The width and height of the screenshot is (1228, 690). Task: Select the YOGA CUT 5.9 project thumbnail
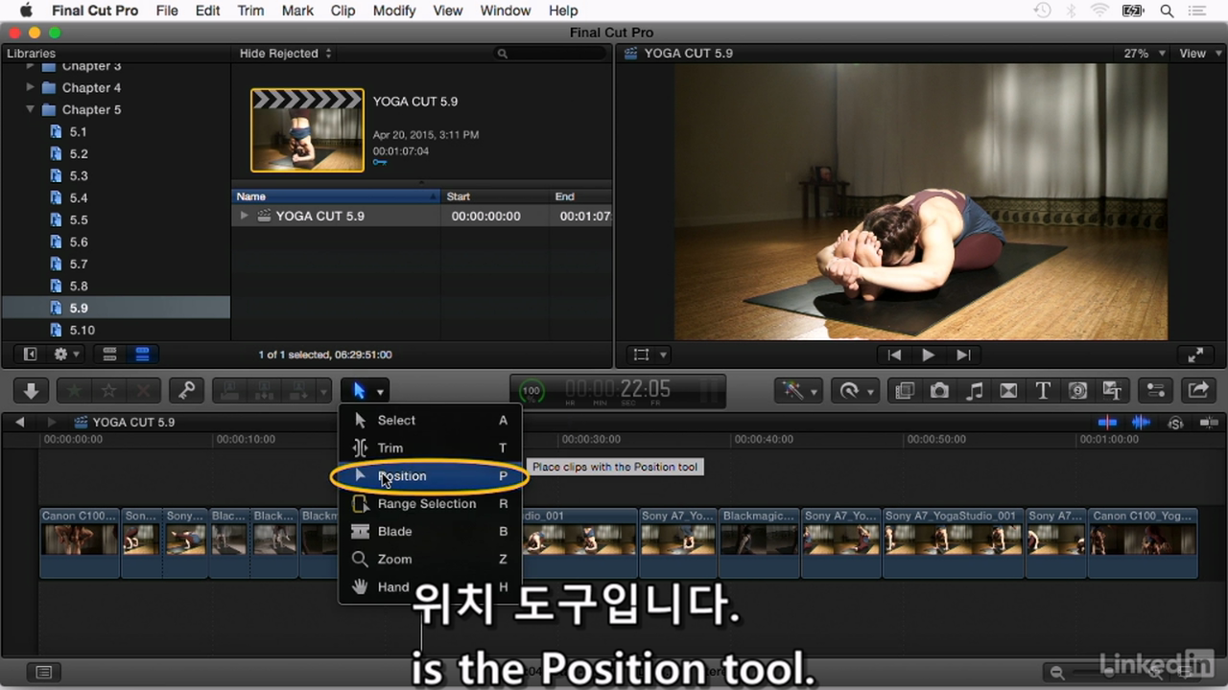307,130
